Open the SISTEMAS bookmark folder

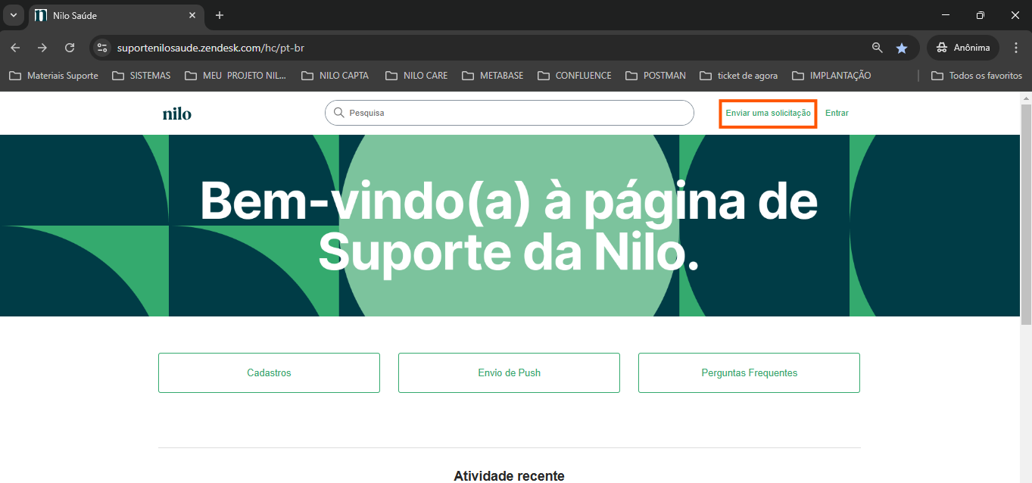tap(142, 76)
